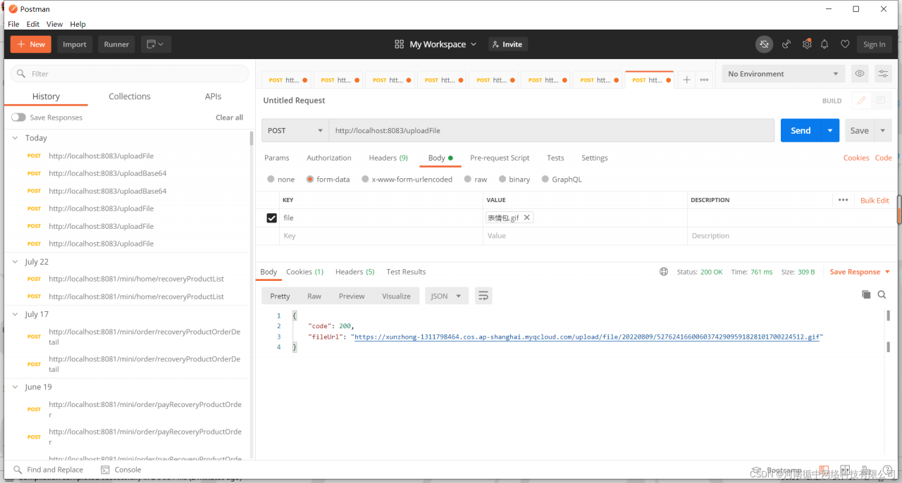Image resolution: width=902 pixels, height=483 pixels.
Task: Click the globe network icon near Status
Action: point(664,272)
